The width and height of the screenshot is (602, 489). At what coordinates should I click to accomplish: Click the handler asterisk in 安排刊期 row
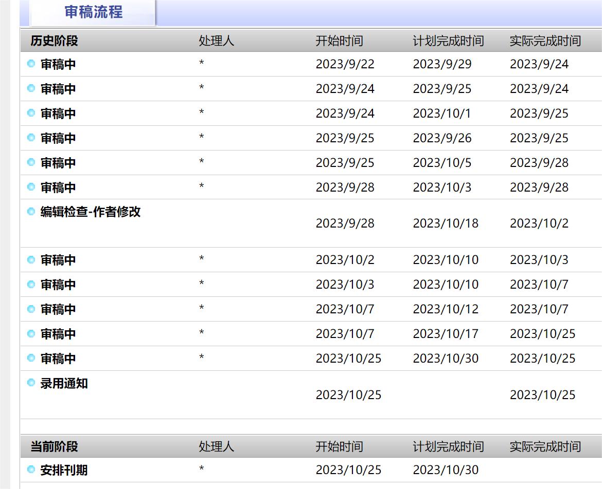(202, 468)
